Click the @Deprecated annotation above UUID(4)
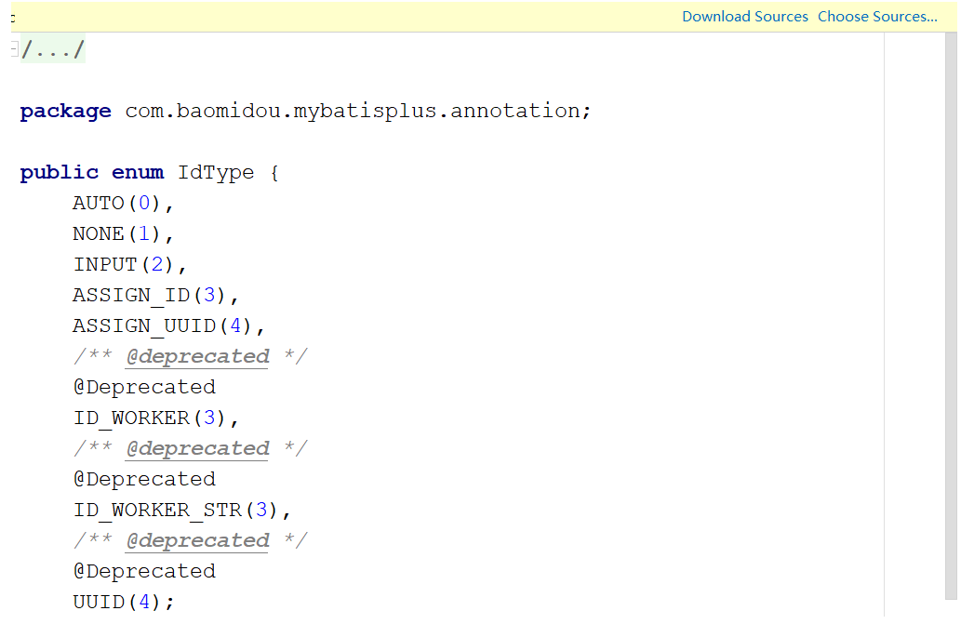Viewport: 961px width, 624px height. pyautogui.click(x=144, y=572)
